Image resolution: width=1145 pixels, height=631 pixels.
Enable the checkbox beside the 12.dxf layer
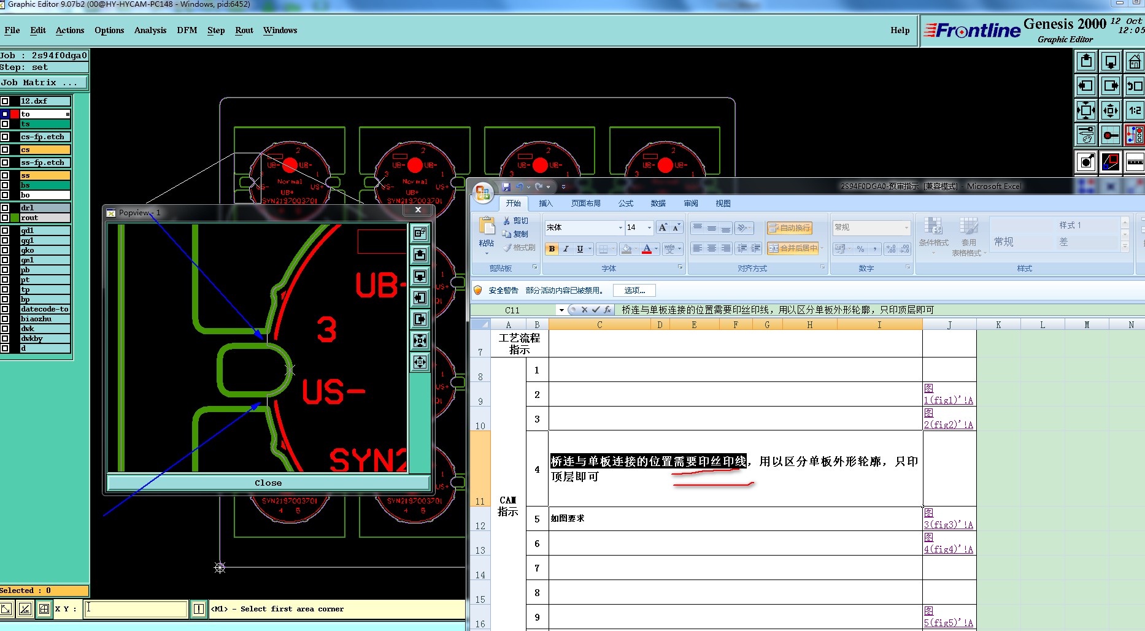5,101
